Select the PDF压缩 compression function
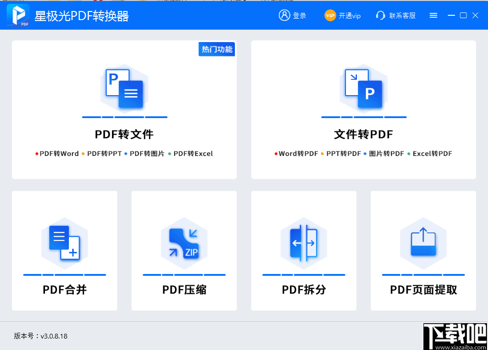The image size is (488, 350). tap(184, 251)
